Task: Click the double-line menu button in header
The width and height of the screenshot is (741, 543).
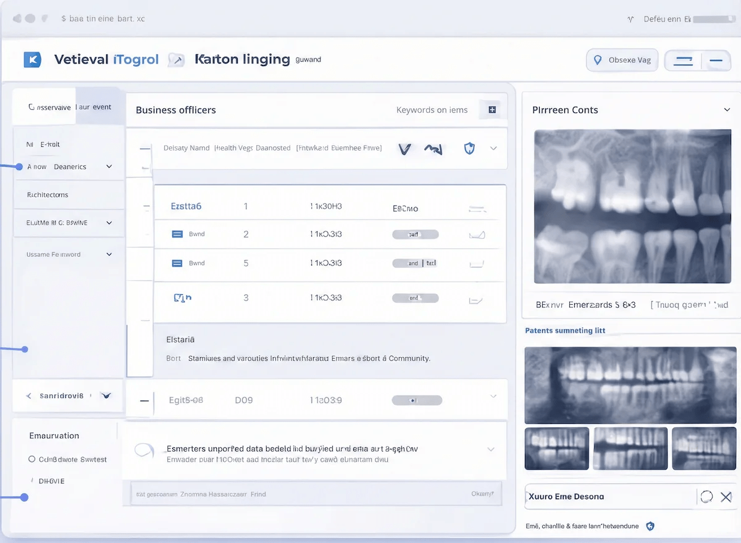Action: click(684, 60)
